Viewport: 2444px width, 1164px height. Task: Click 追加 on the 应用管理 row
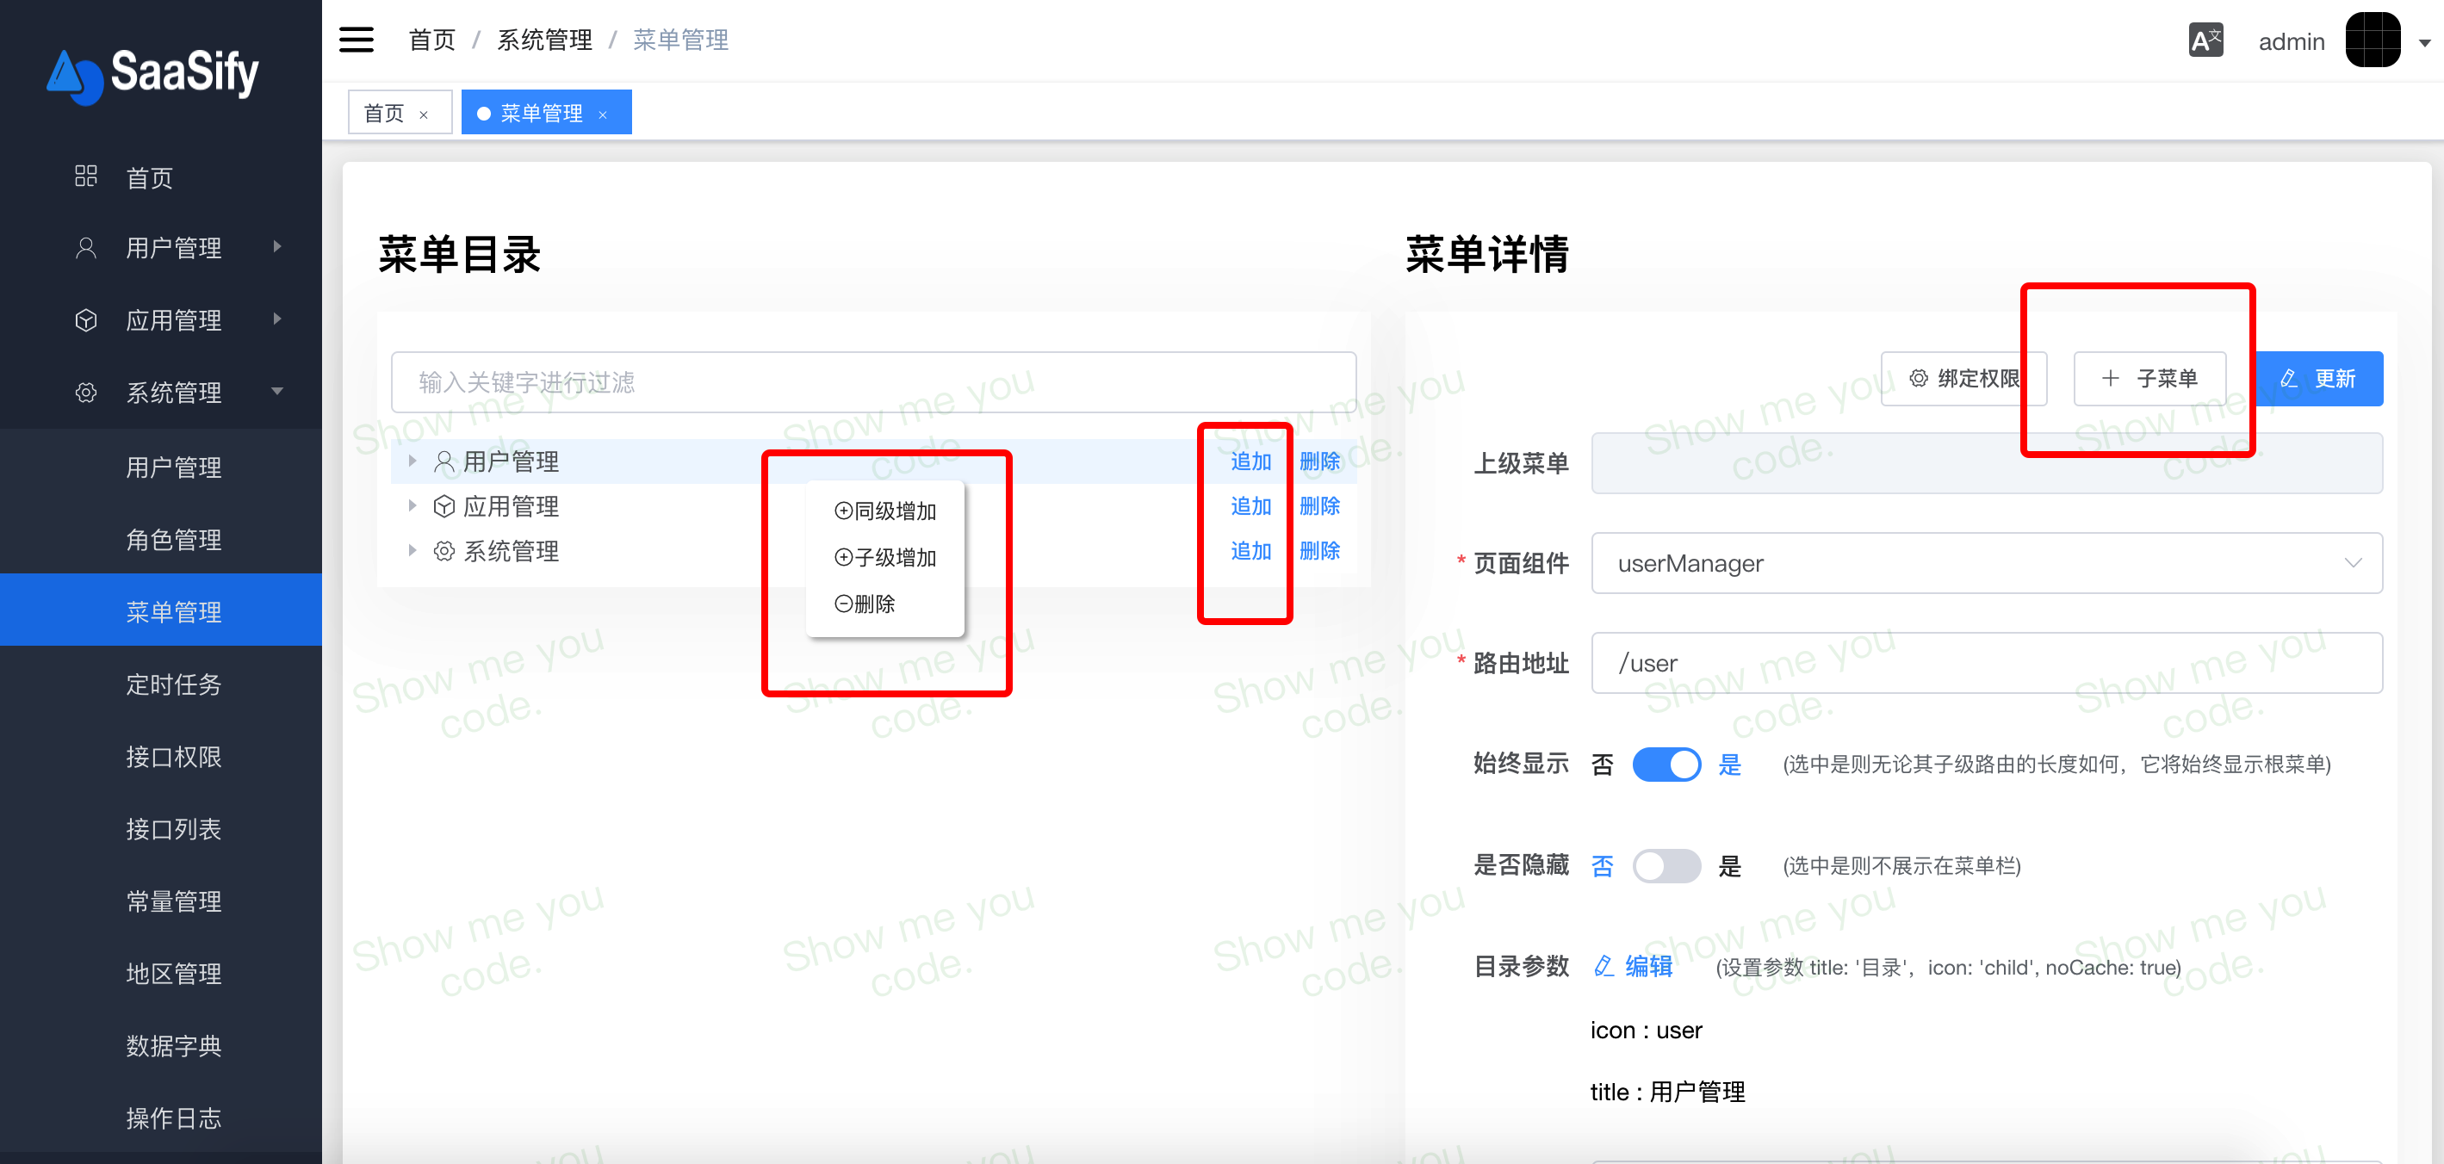pos(1250,505)
